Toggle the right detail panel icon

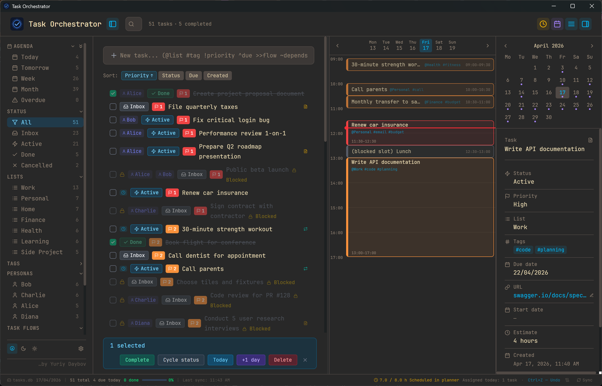click(585, 24)
